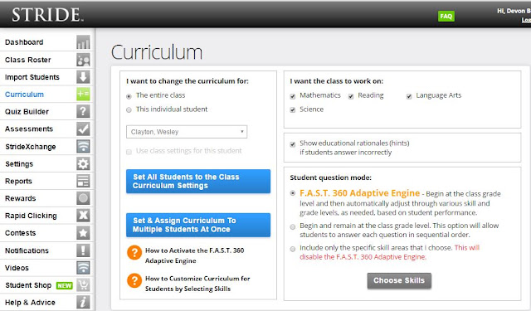531x311 pixels.
Task: Toggle the Language Arts checkbox
Action: click(409, 96)
